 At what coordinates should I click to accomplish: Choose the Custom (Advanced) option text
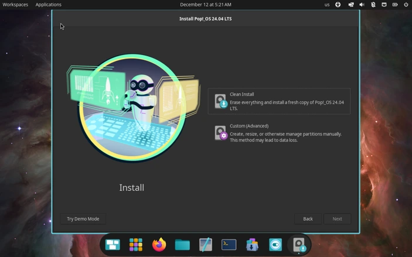click(x=249, y=126)
